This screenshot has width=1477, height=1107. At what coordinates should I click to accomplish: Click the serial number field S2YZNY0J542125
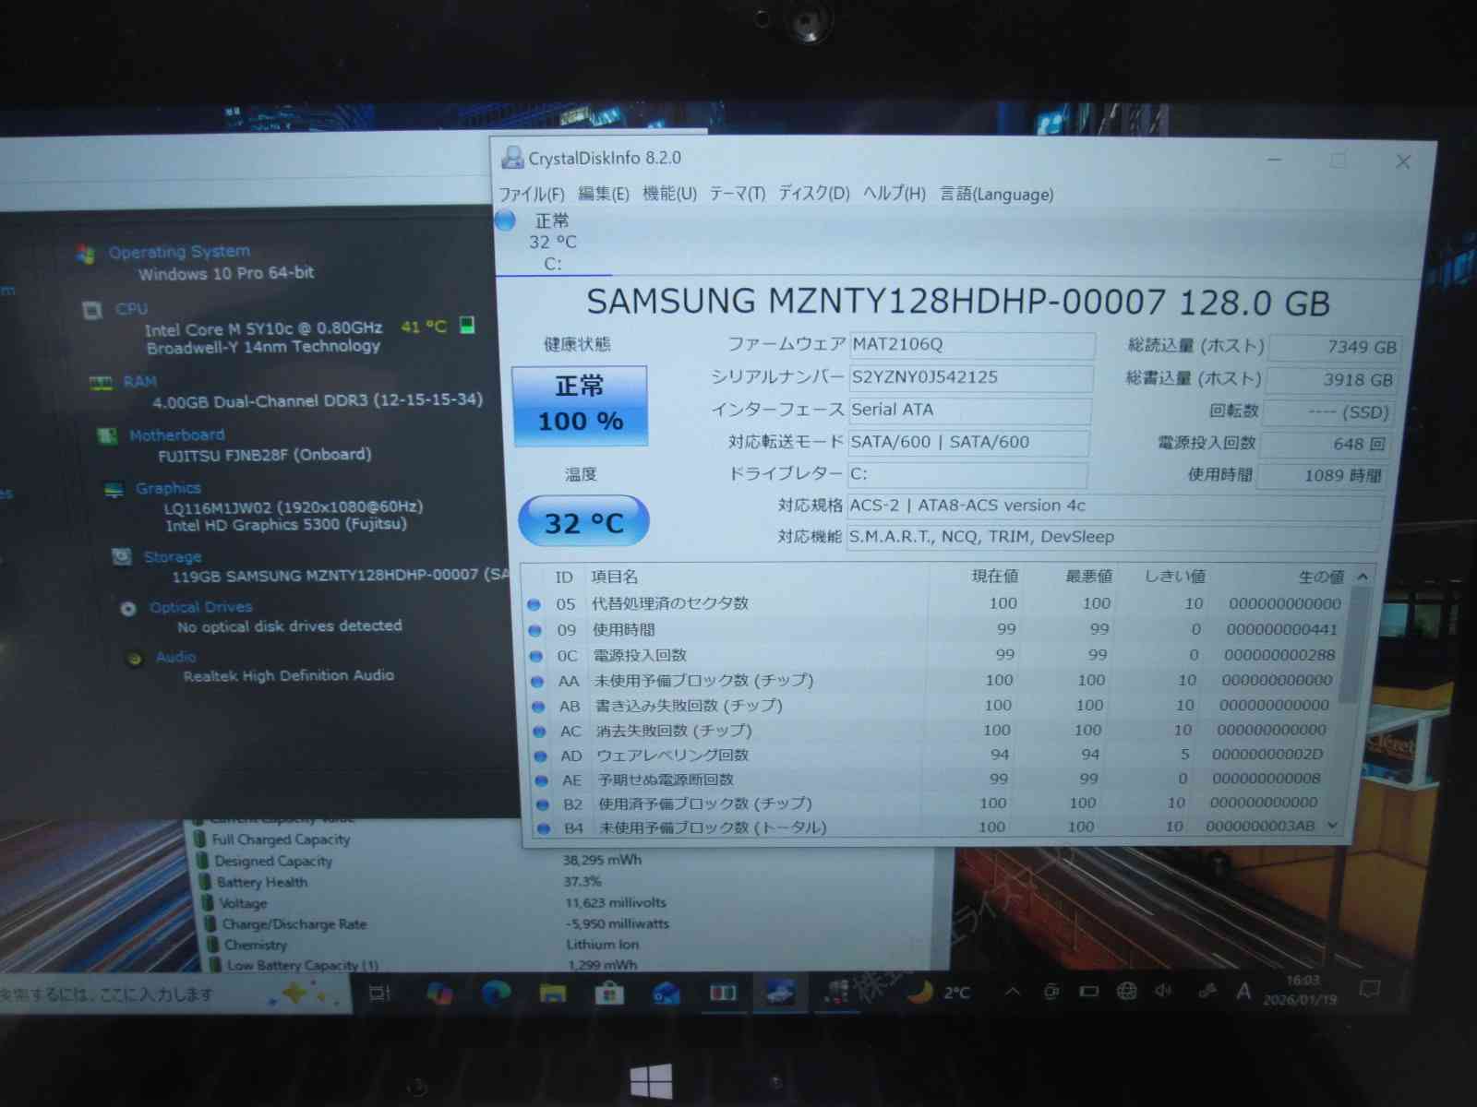pyautogui.click(x=969, y=377)
